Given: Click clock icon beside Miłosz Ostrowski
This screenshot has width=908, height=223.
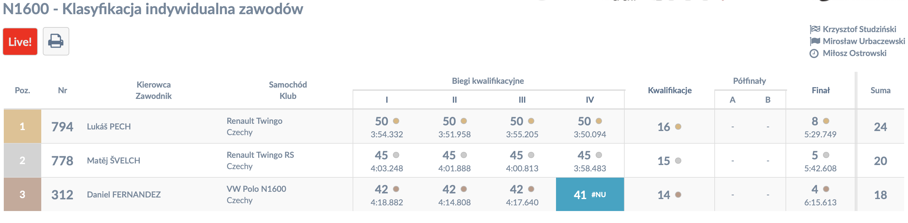Looking at the screenshot, I should coord(814,54).
